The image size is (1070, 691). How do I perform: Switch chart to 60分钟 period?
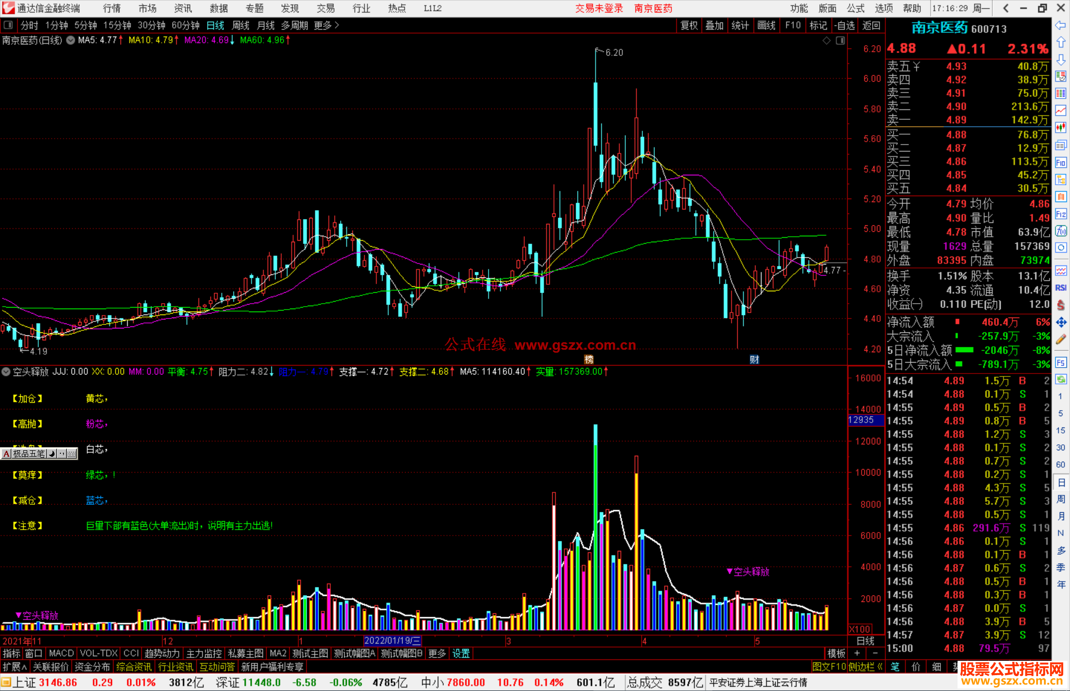pyautogui.click(x=185, y=25)
